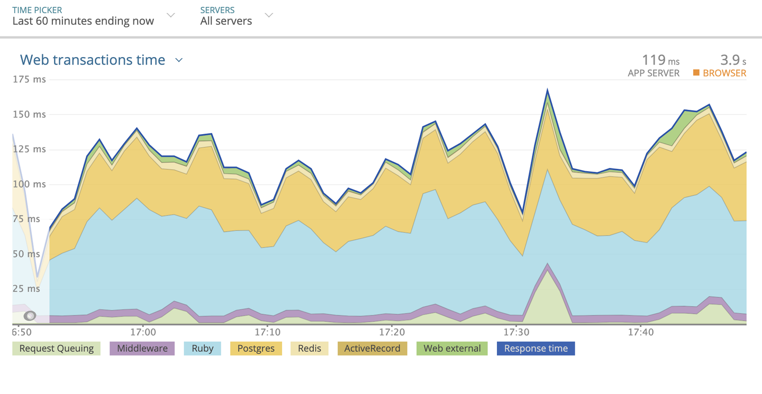Click the gray circular marker on chart
Image resolution: width=762 pixels, height=394 pixels.
[30, 316]
